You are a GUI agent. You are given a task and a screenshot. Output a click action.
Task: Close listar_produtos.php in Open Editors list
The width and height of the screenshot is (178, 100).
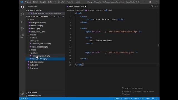click(29, 13)
